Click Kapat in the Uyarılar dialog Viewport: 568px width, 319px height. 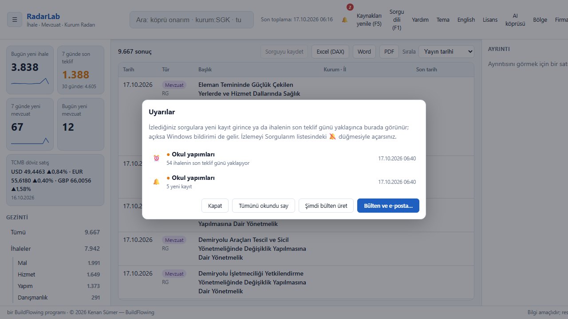tap(215, 206)
